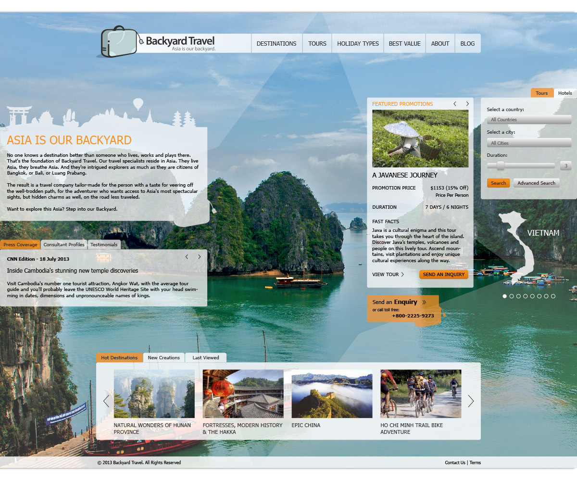Screen dimensions: 577x481
Task: Go to previous press coverage article
Action: point(187,257)
